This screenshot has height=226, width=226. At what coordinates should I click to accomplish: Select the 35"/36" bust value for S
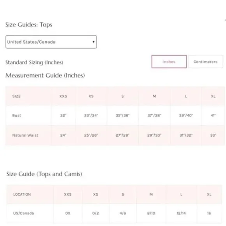click(x=122, y=115)
